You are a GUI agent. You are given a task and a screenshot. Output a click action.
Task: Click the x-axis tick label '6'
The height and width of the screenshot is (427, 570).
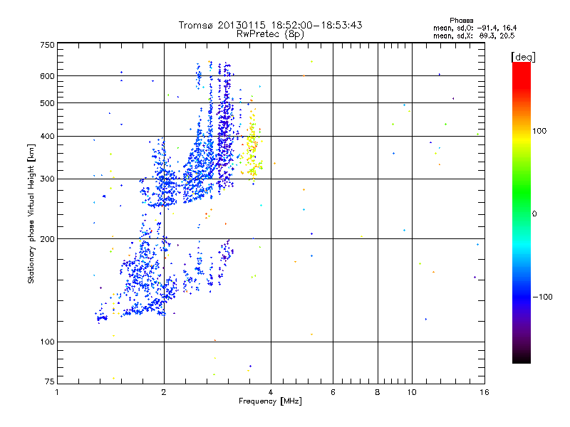click(x=333, y=392)
